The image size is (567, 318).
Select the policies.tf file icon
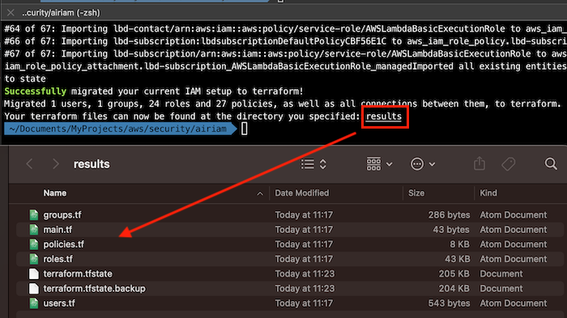click(34, 244)
